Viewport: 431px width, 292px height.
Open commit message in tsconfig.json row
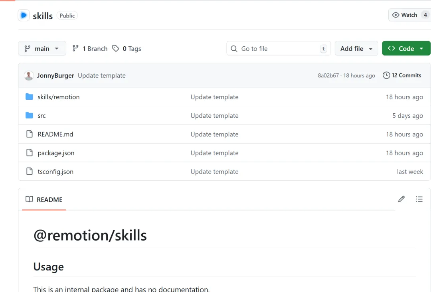tap(214, 172)
